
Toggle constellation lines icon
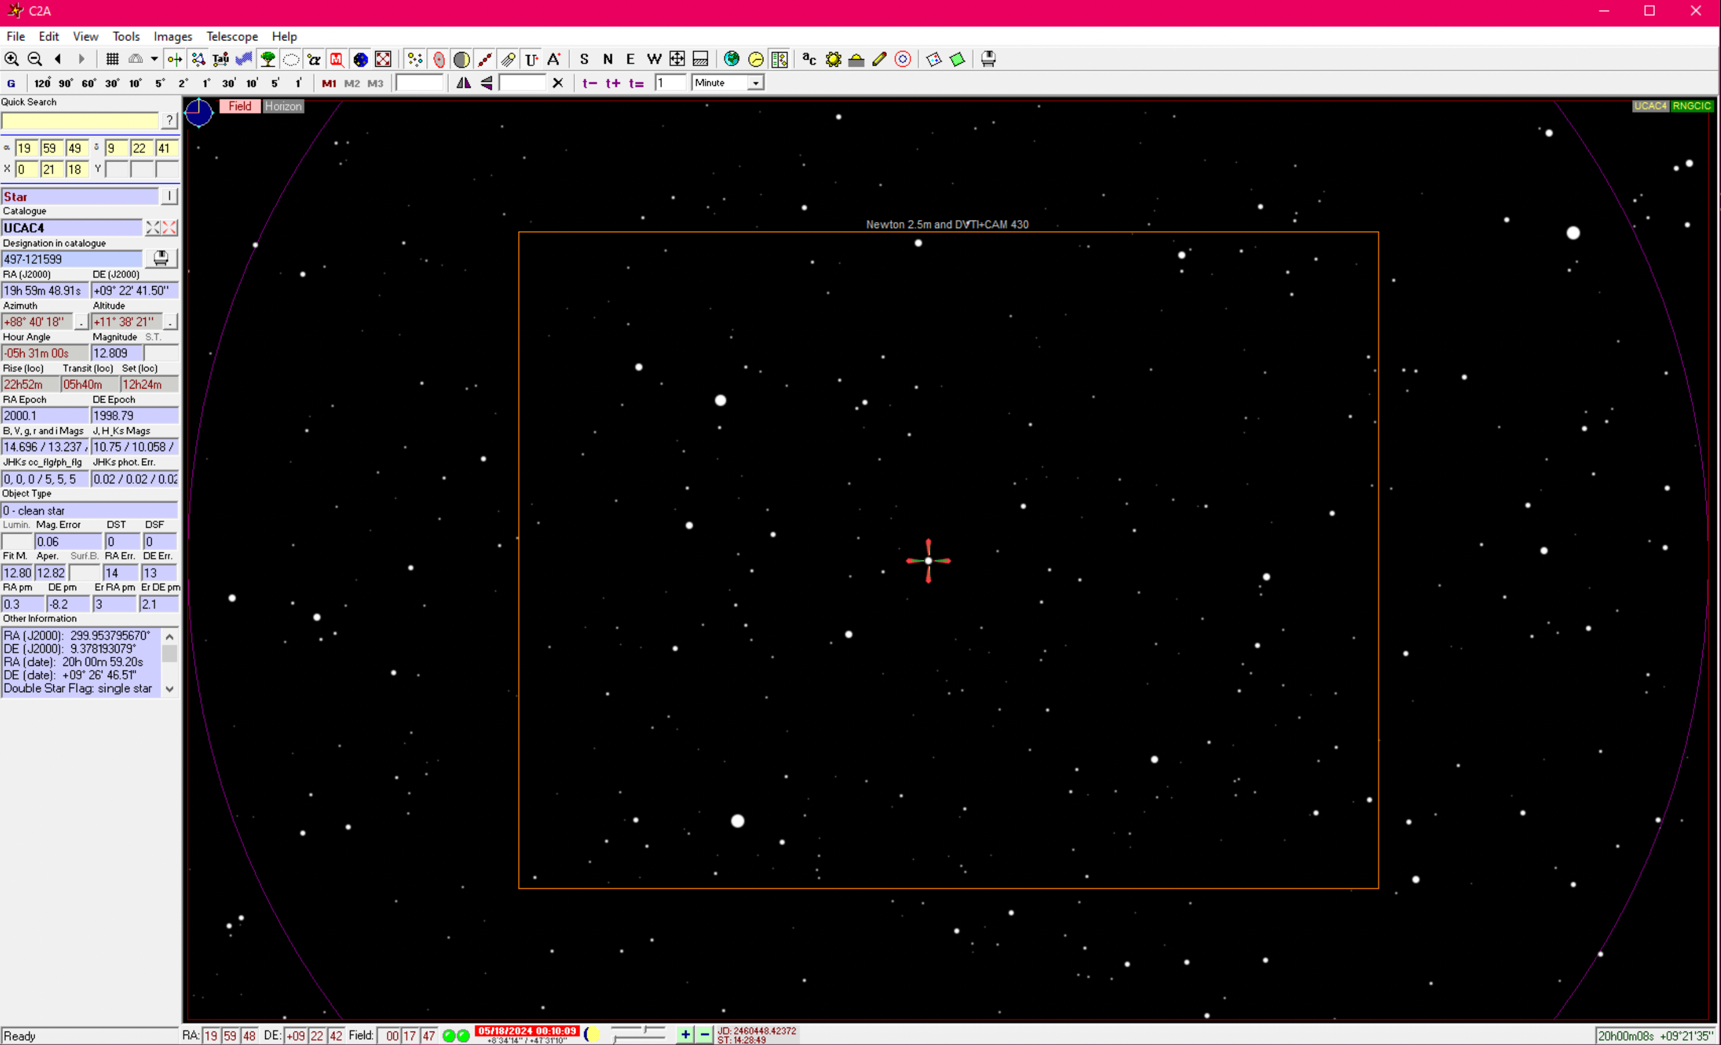click(x=198, y=59)
